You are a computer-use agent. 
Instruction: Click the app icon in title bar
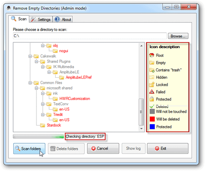click(x=9, y=8)
